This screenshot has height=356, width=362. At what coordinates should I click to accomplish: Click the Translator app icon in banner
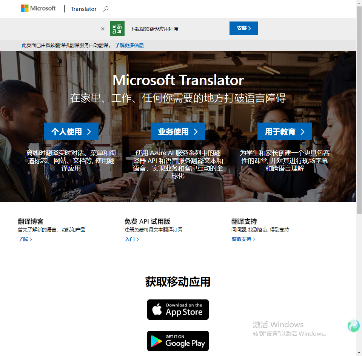tap(117, 29)
